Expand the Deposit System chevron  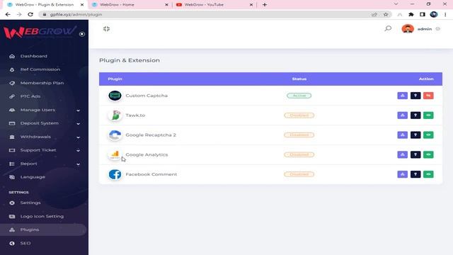point(78,123)
